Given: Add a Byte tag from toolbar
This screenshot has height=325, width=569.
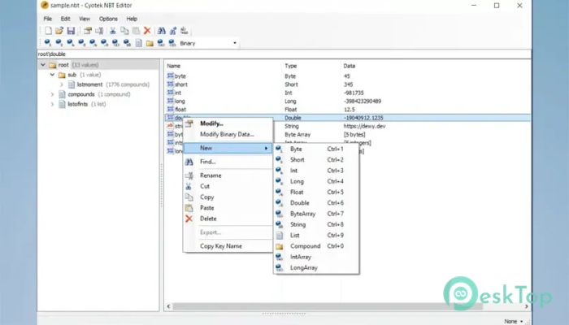Looking at the screenshot, I should click(x=47, y=43).
